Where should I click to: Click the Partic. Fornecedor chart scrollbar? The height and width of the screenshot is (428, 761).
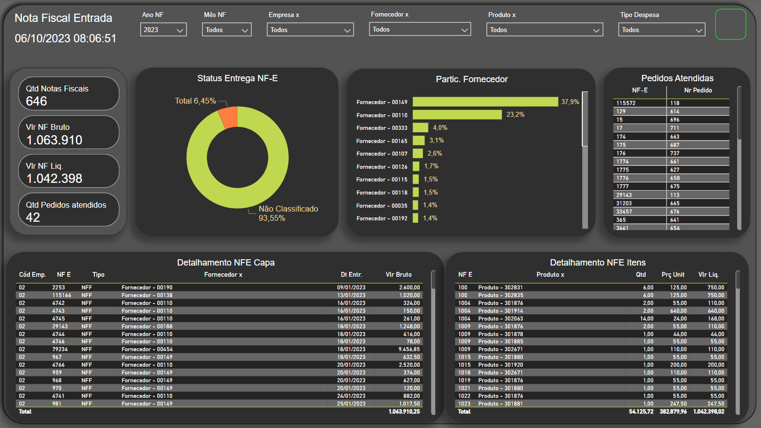tap(585, 119)
